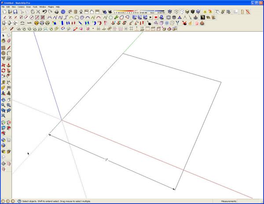
Task: Click the 3" dimension label
Action: click(x=106, y=160)
